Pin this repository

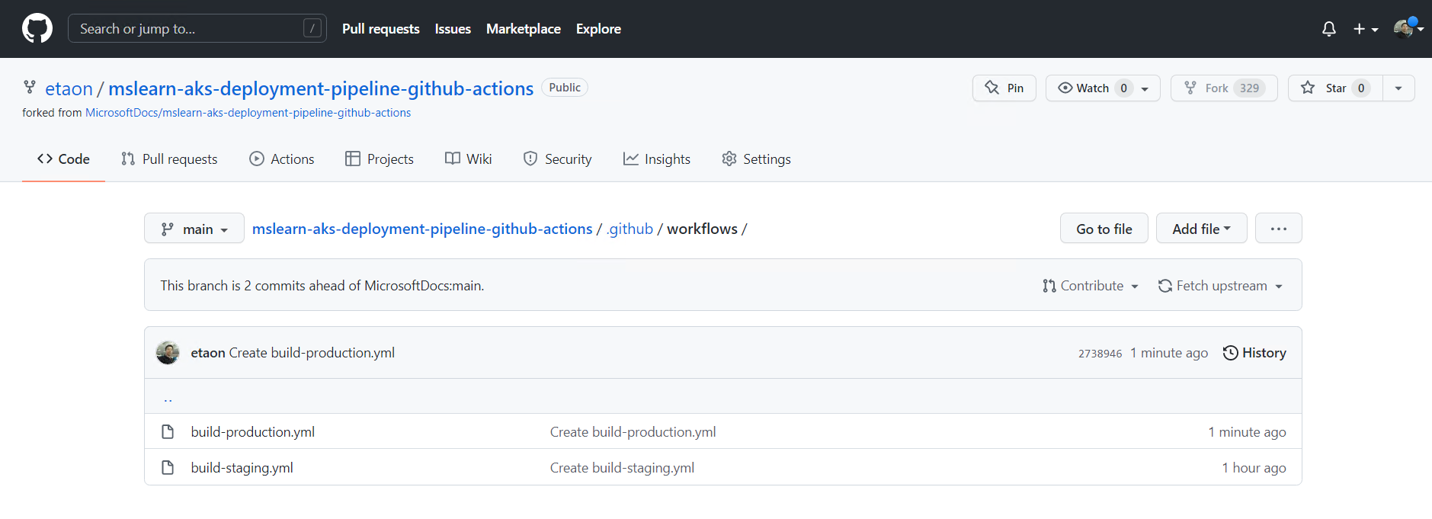pyautogui.click(x=1004, y=88)
